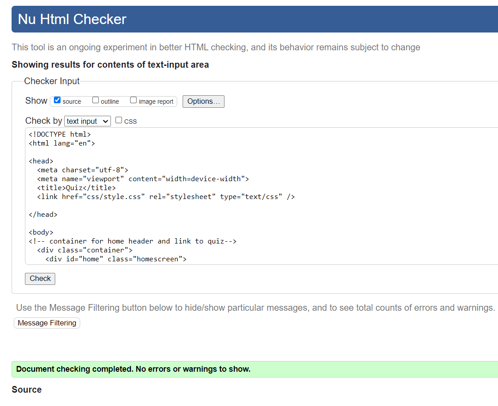Click the link href css/style.css line
Screen dimensions: 498x406
pyautogui.click(x=166, y=196)
